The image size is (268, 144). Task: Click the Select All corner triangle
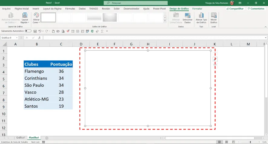tap(5, 44)
